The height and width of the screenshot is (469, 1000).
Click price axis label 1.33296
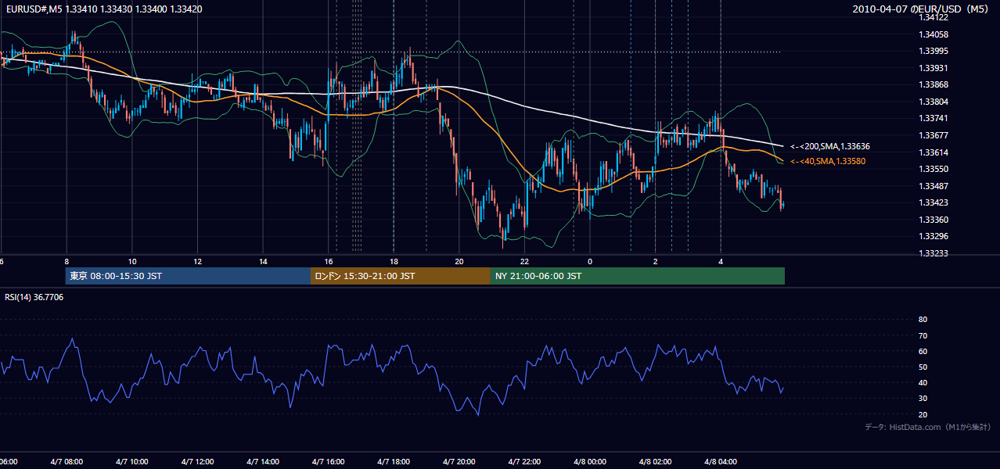pyautogui.click(x=933, y=236)
